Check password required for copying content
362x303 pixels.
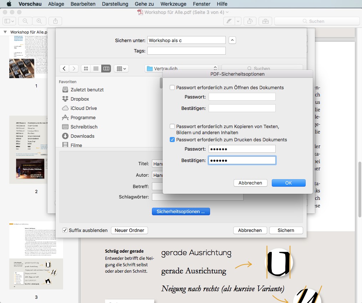172,126
